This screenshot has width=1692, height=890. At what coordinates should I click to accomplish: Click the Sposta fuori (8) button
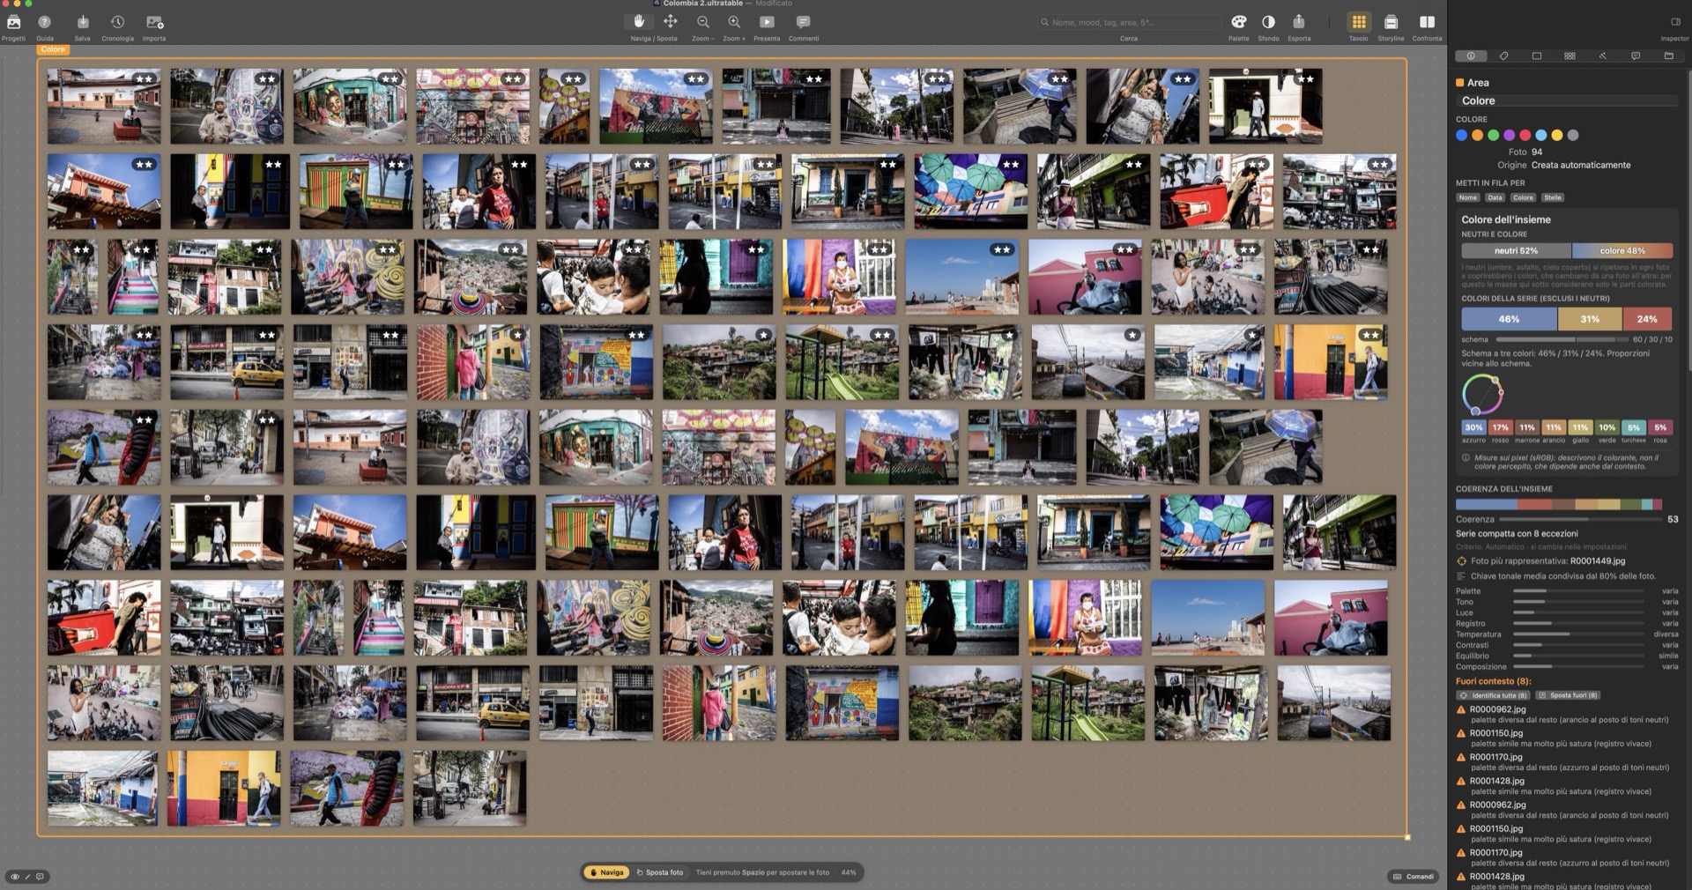tap(1570, 695)
